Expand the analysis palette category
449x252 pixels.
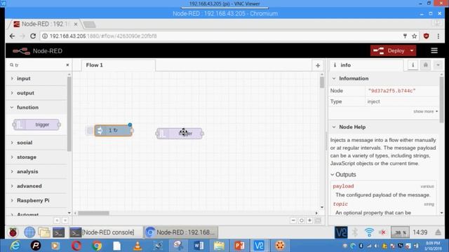[37, 171]
